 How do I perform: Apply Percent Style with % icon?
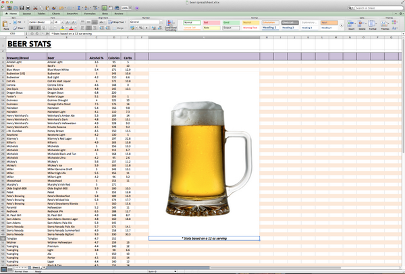pos(141,28)
